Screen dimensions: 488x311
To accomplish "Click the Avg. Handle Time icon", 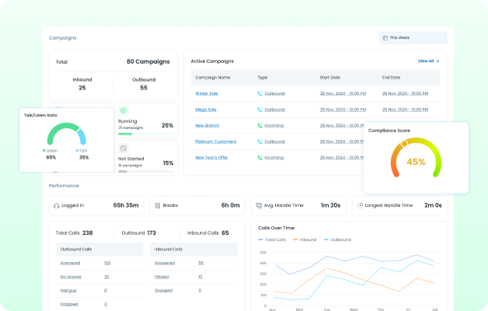I will click(x=258, y=206).
